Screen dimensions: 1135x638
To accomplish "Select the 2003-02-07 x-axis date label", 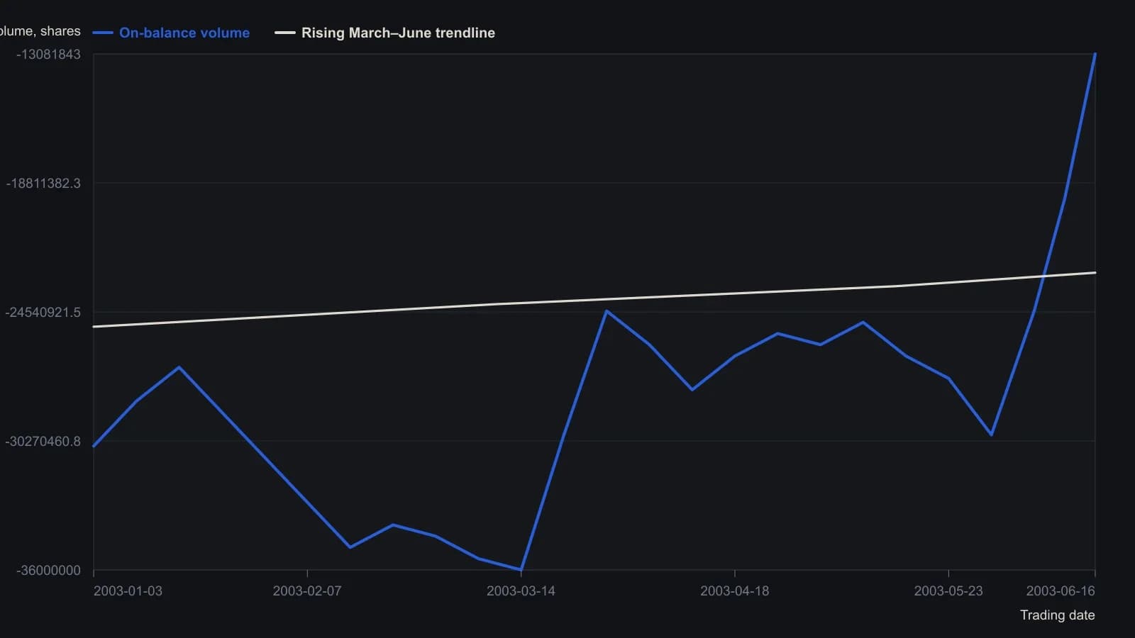I will [x=307, y=591].
